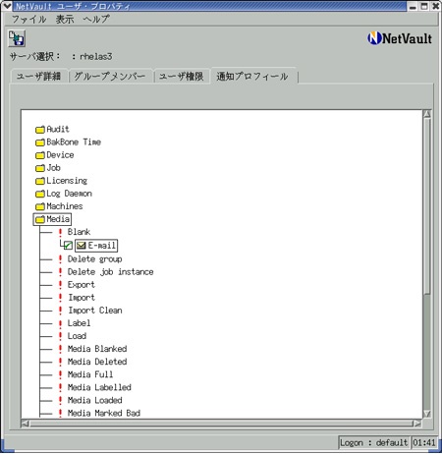Select the Import Clean event

coord(95,311)
